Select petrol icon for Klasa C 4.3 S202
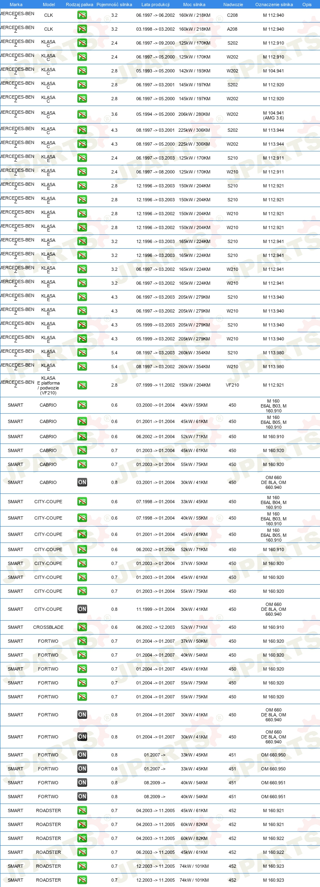Viewport: 320px width, 887px height. (82, 130)
